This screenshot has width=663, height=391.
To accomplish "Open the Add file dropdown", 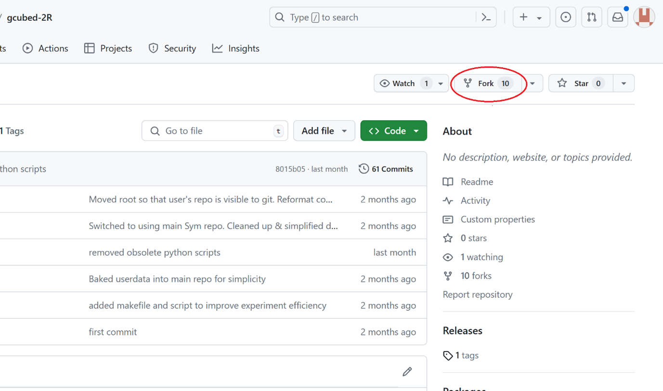I will tap(324, 131).
